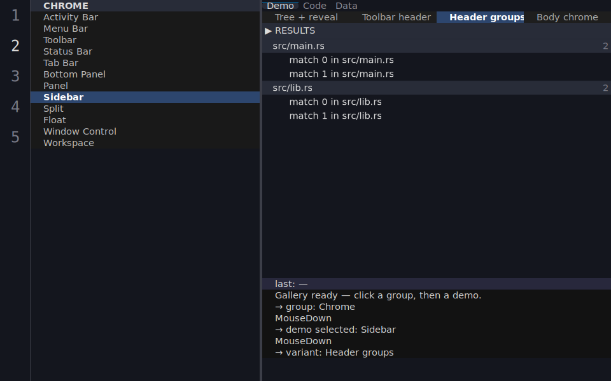Collapse the src/lib.rs group header
Image resolution: width=611 pixels, height=381 pixels.
(x=437, y=88)
